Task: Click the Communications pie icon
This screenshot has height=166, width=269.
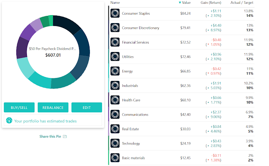Action: pyautogui.click(x=115, y=114)
